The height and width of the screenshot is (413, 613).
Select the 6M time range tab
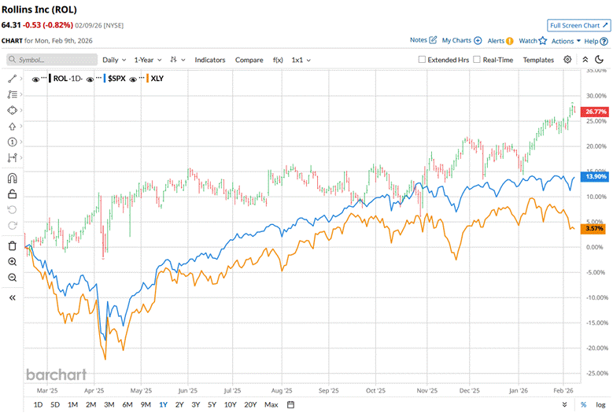(127, 404)
